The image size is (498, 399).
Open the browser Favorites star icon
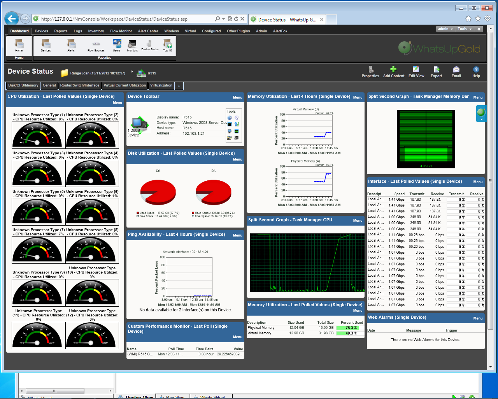coord(478,18)
